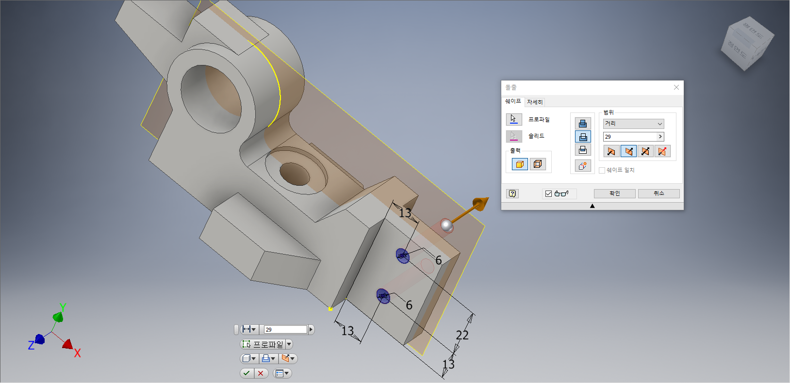This screenshot has height=383, width=790.
Task: Set extrude direction 2 (highlighted) icon
Action: pos(628,151)
